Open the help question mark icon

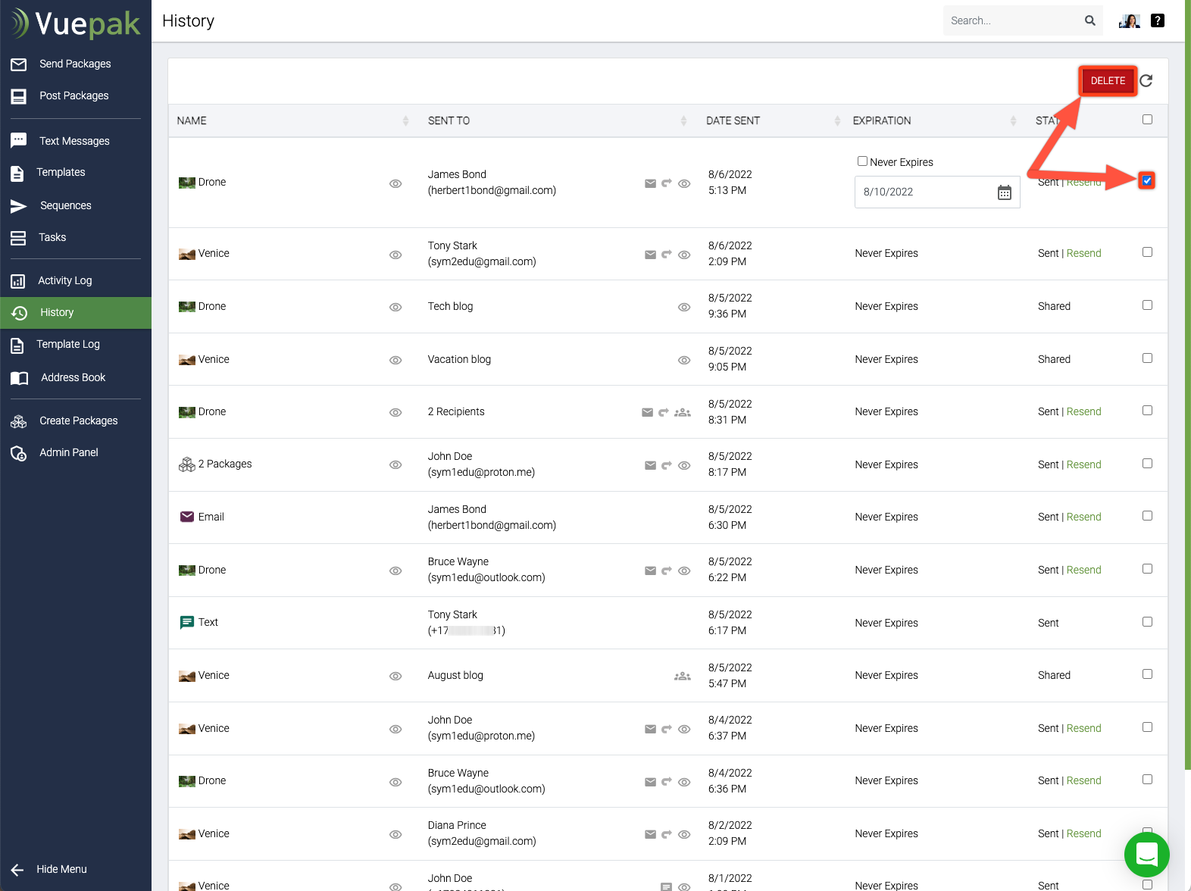[x=1157, y=20]
